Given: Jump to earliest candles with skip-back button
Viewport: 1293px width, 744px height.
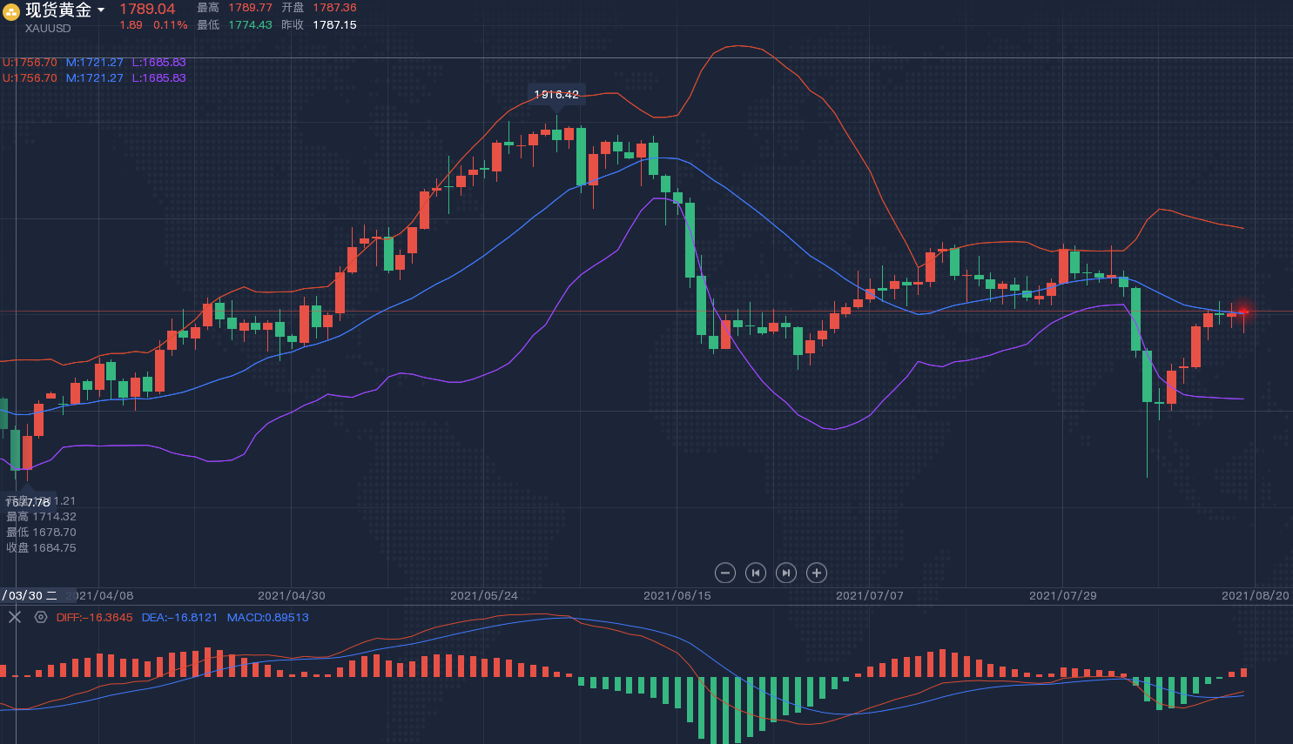Looking at the screenshot, I should [756, 573].
